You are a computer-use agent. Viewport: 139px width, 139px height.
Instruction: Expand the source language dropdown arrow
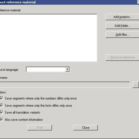pos(68,69)
